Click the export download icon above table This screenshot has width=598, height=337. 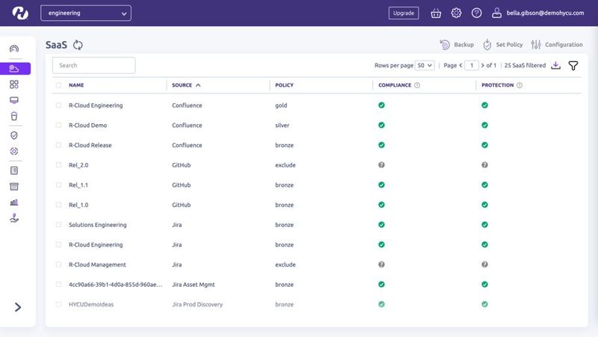(555, 66)
